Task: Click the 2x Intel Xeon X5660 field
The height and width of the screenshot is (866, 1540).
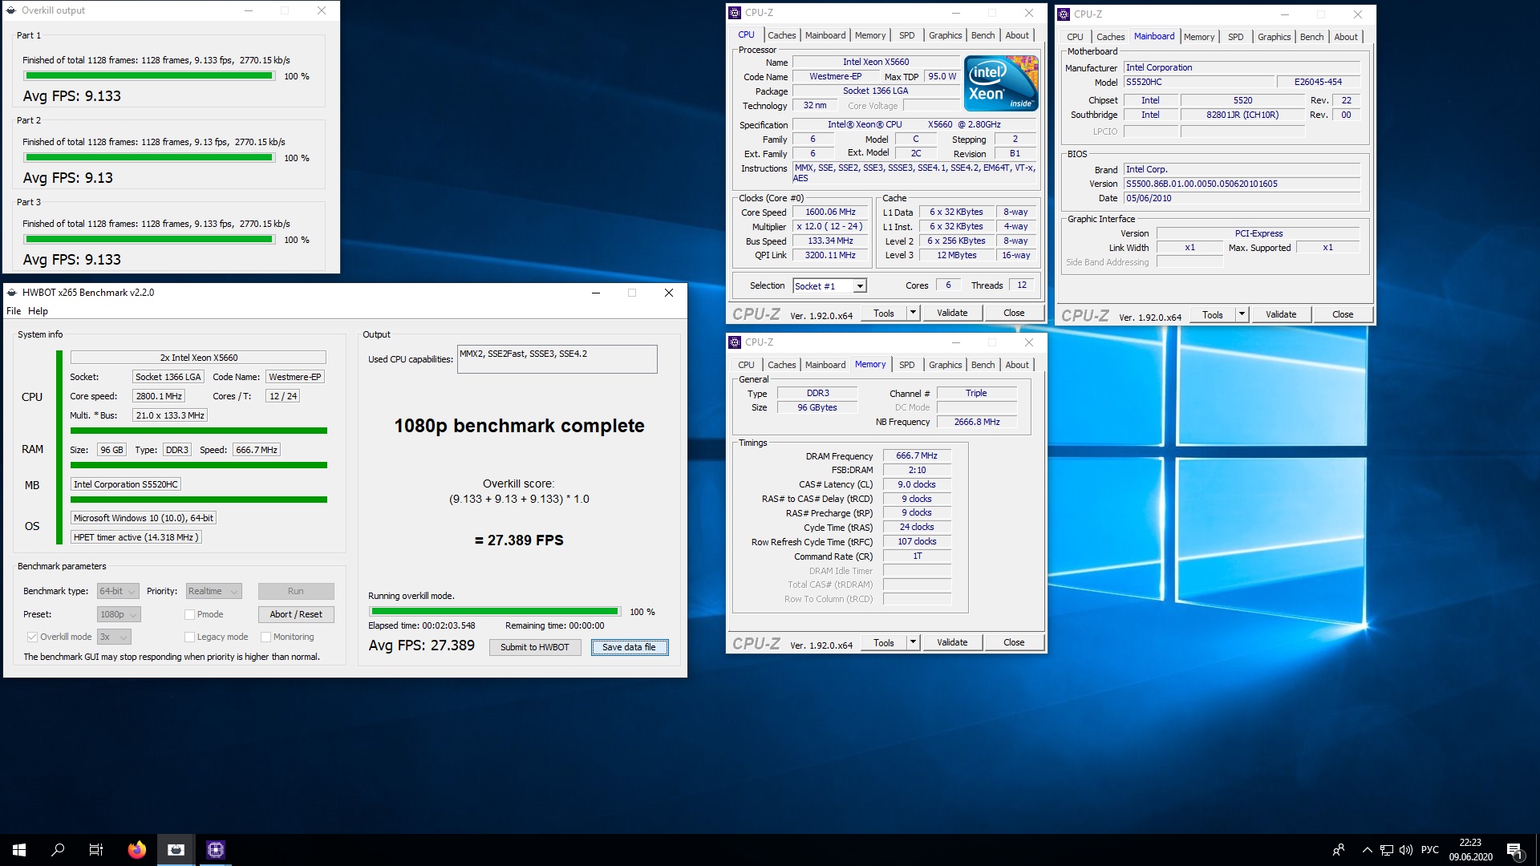Action: point(198,358)
